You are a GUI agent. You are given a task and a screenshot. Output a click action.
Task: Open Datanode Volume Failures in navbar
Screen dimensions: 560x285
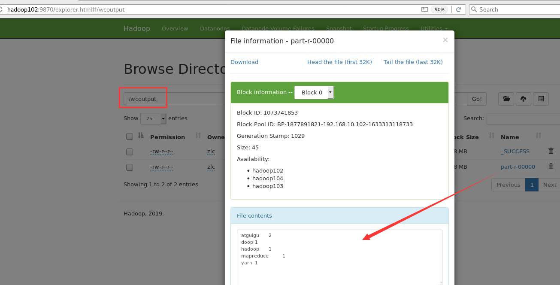pos(278,28)
